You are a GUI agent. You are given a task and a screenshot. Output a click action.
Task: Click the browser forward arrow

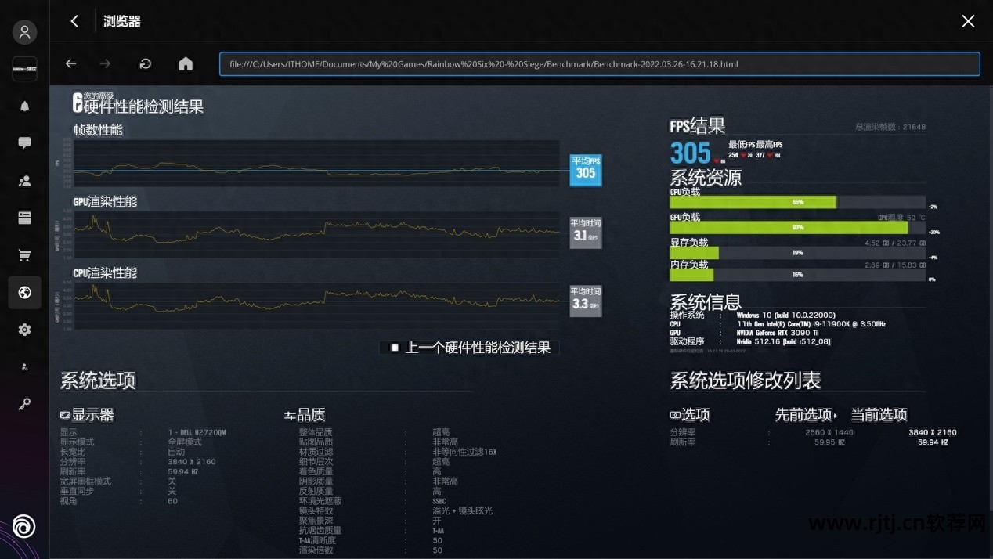(x=105, y=63)
